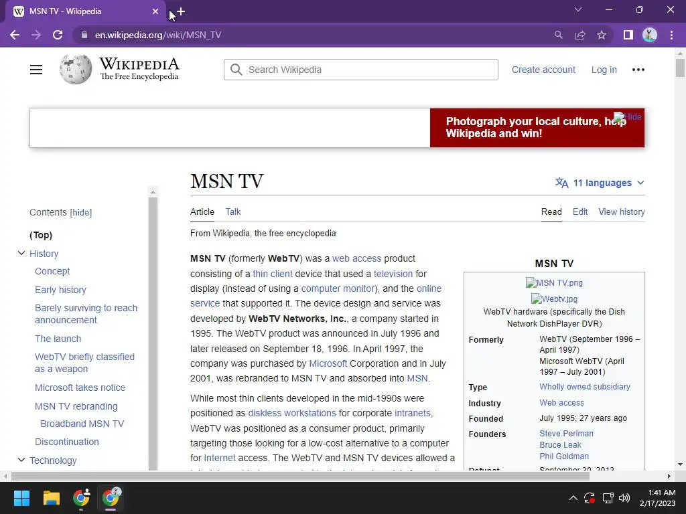
Task: Collapse the History section chevron
Action: (21, 253)
